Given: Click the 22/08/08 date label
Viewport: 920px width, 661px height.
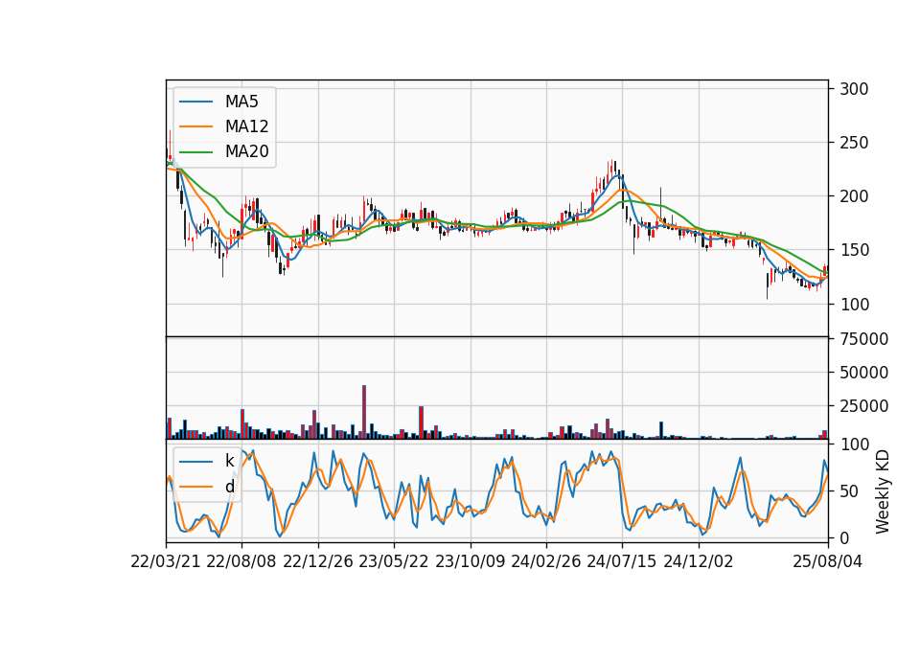Looking at the screenshot, I should (241, 561).
